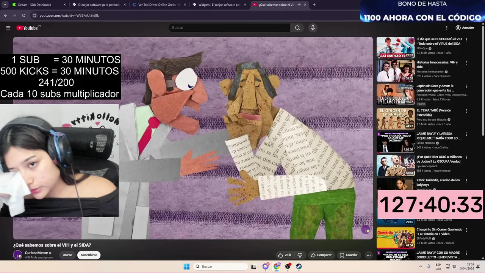485x273 pixels.
Task: Open the CuriosaMente channel avatar
Action: click(x=18, y=255)
